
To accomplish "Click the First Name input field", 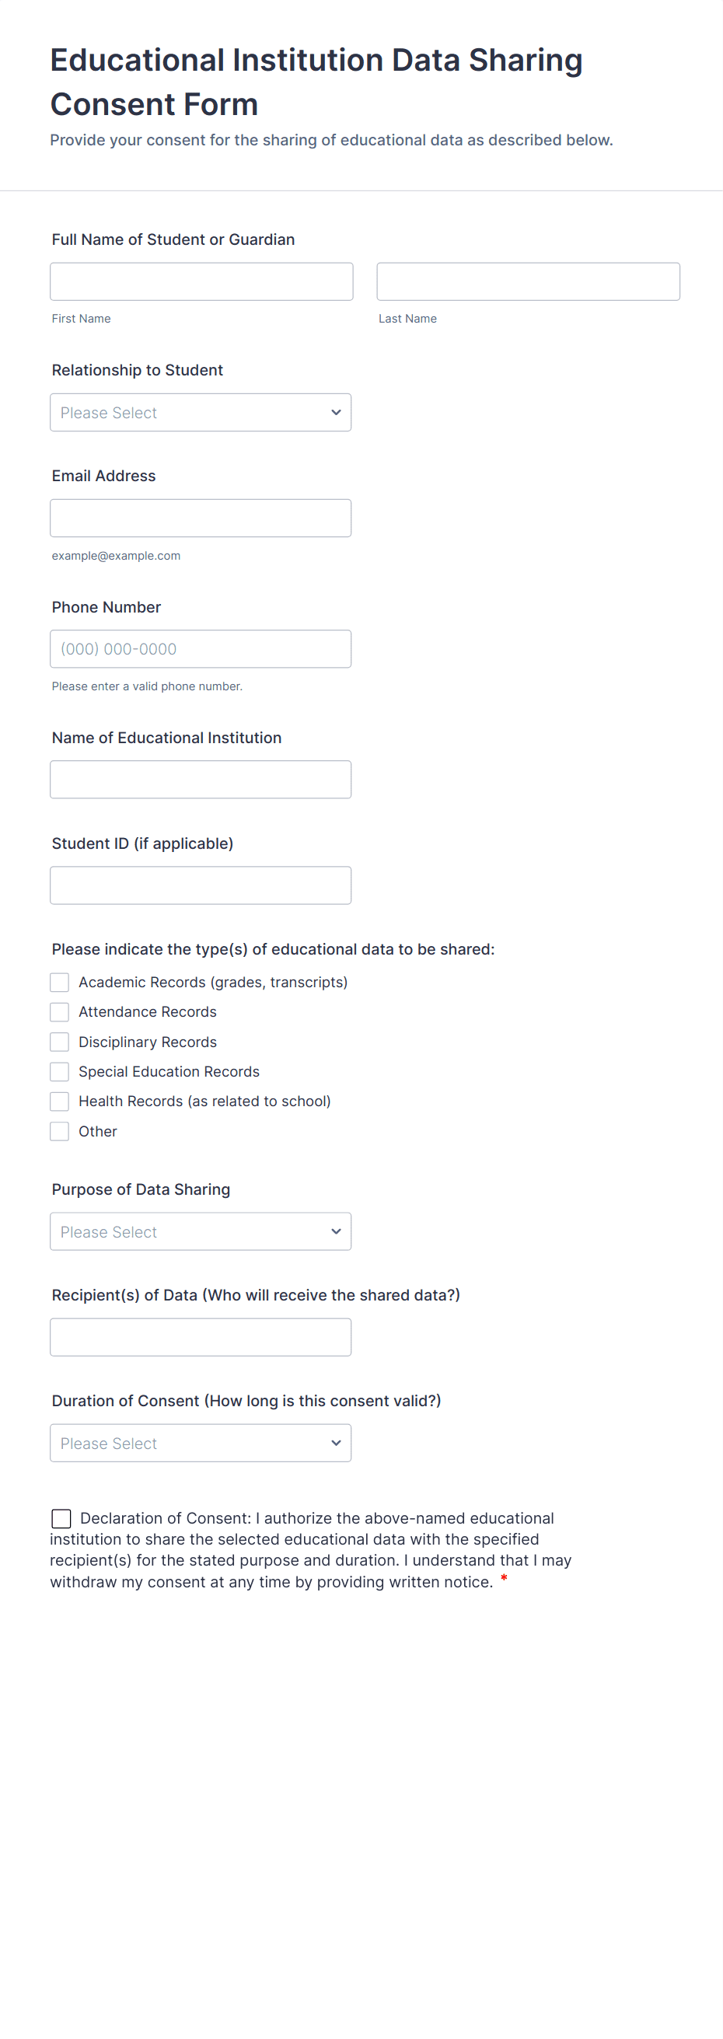I will (x=201, y=281).
